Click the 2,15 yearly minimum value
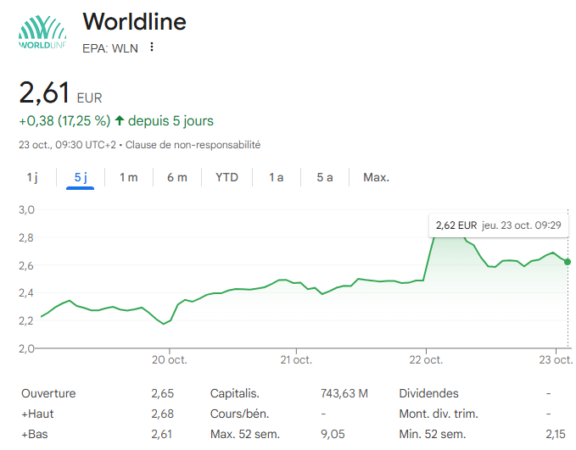 point(556,434)
